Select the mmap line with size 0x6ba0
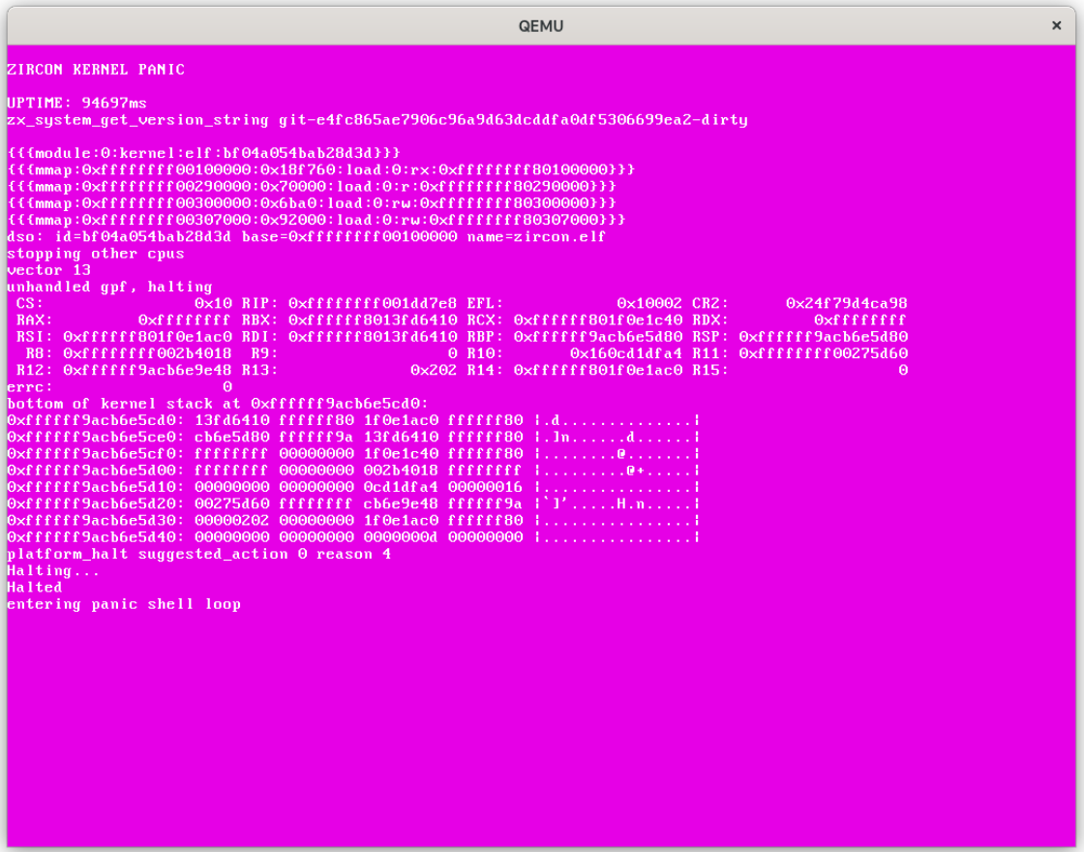Viewport: 1084px width, 852px height. [x=312, y=203]
